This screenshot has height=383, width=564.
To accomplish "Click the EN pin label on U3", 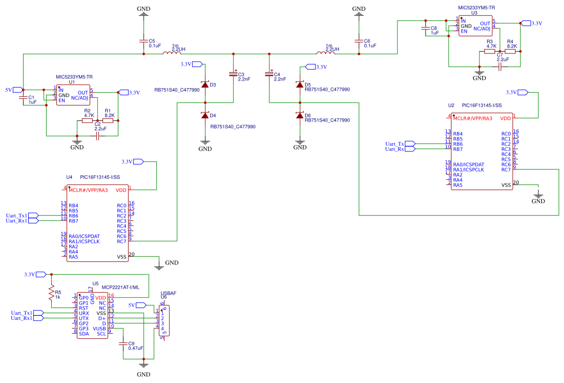I will point(464,31).
